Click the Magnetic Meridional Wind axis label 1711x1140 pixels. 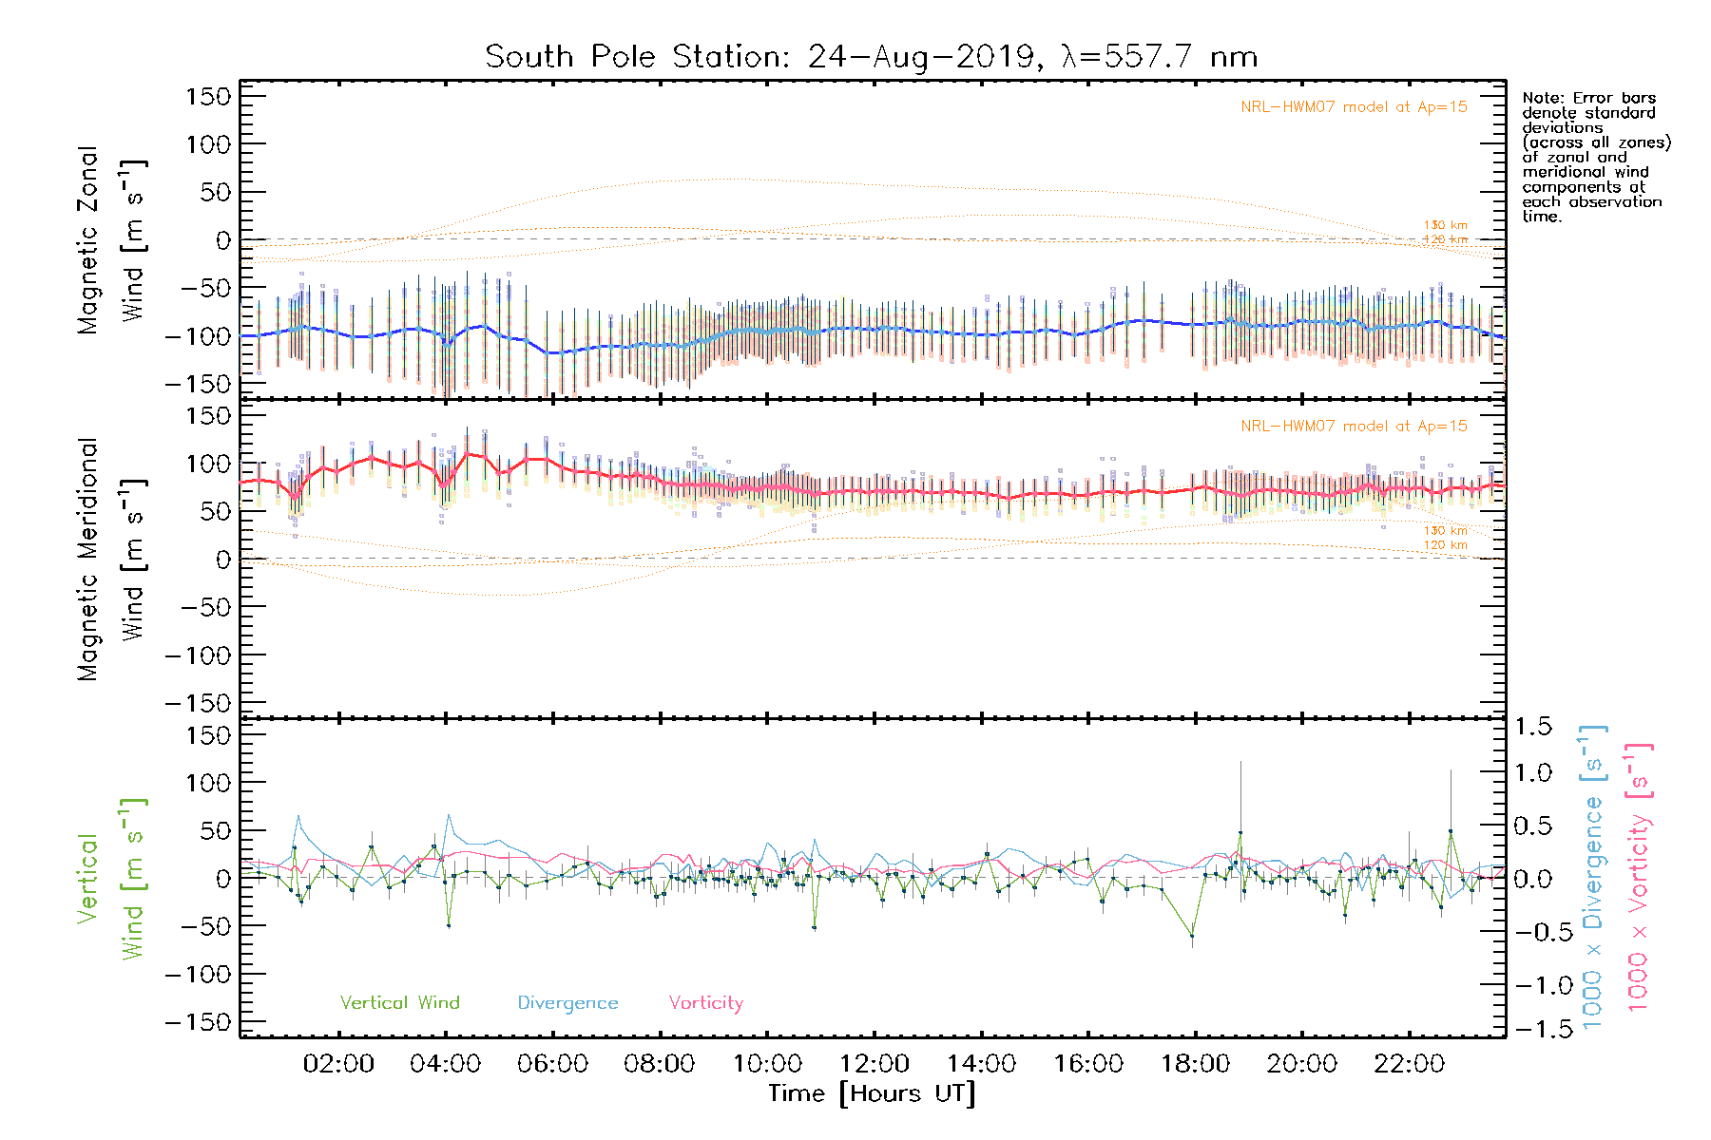tap(110, 560)
